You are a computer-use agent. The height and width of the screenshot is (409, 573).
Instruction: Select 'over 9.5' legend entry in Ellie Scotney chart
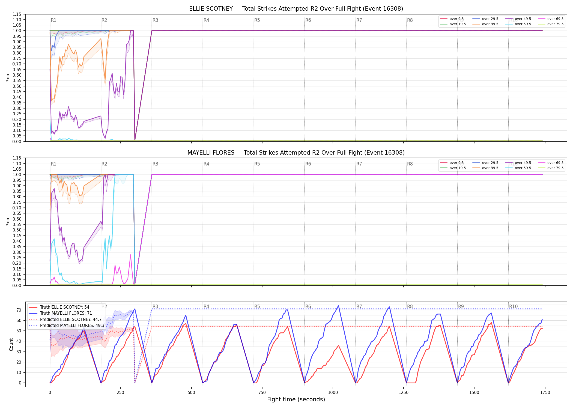[452, 19]
